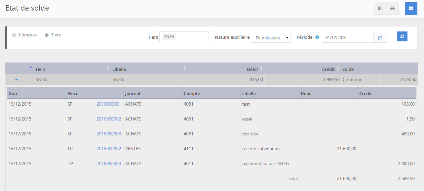Image resolution: width=424 pixels, height=191 pixels.
Task: Click the Période date field 31/12/2016
Action: point(348,38)
